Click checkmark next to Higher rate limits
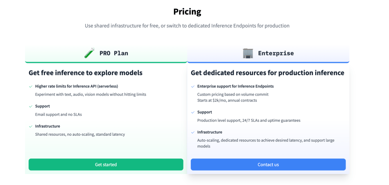 (x=30, y=86)
